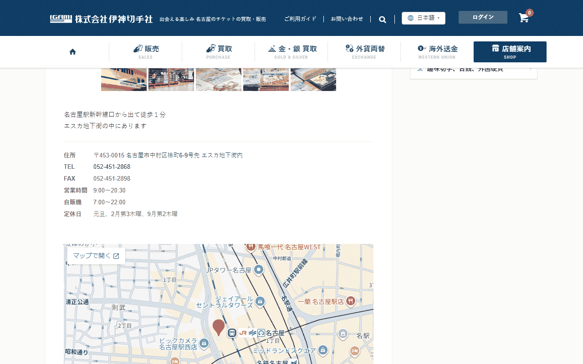The width and height of the screenshot is (583, 364).
Task: Click the ミッドランドスクエア shopping marker
Action: tap(323, 350)
